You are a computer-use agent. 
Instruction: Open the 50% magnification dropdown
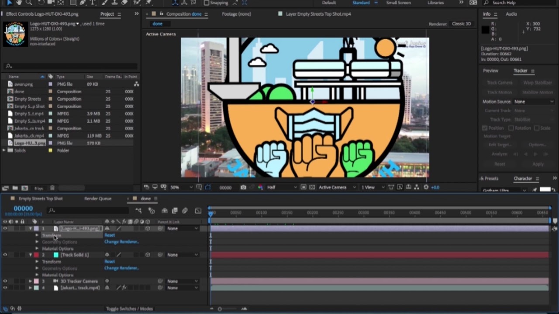pos(181,187)
